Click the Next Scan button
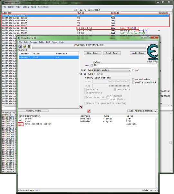The width and height of the screenshot is (174, 194). tap(112, 53)
